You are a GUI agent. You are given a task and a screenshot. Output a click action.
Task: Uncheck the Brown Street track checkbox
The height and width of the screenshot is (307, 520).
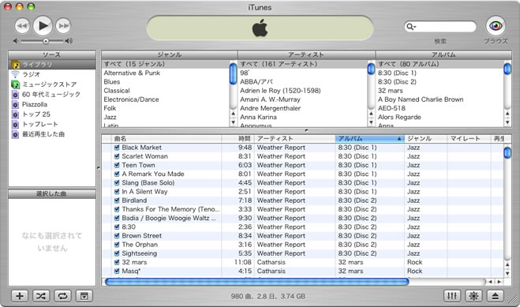[117, 236]
